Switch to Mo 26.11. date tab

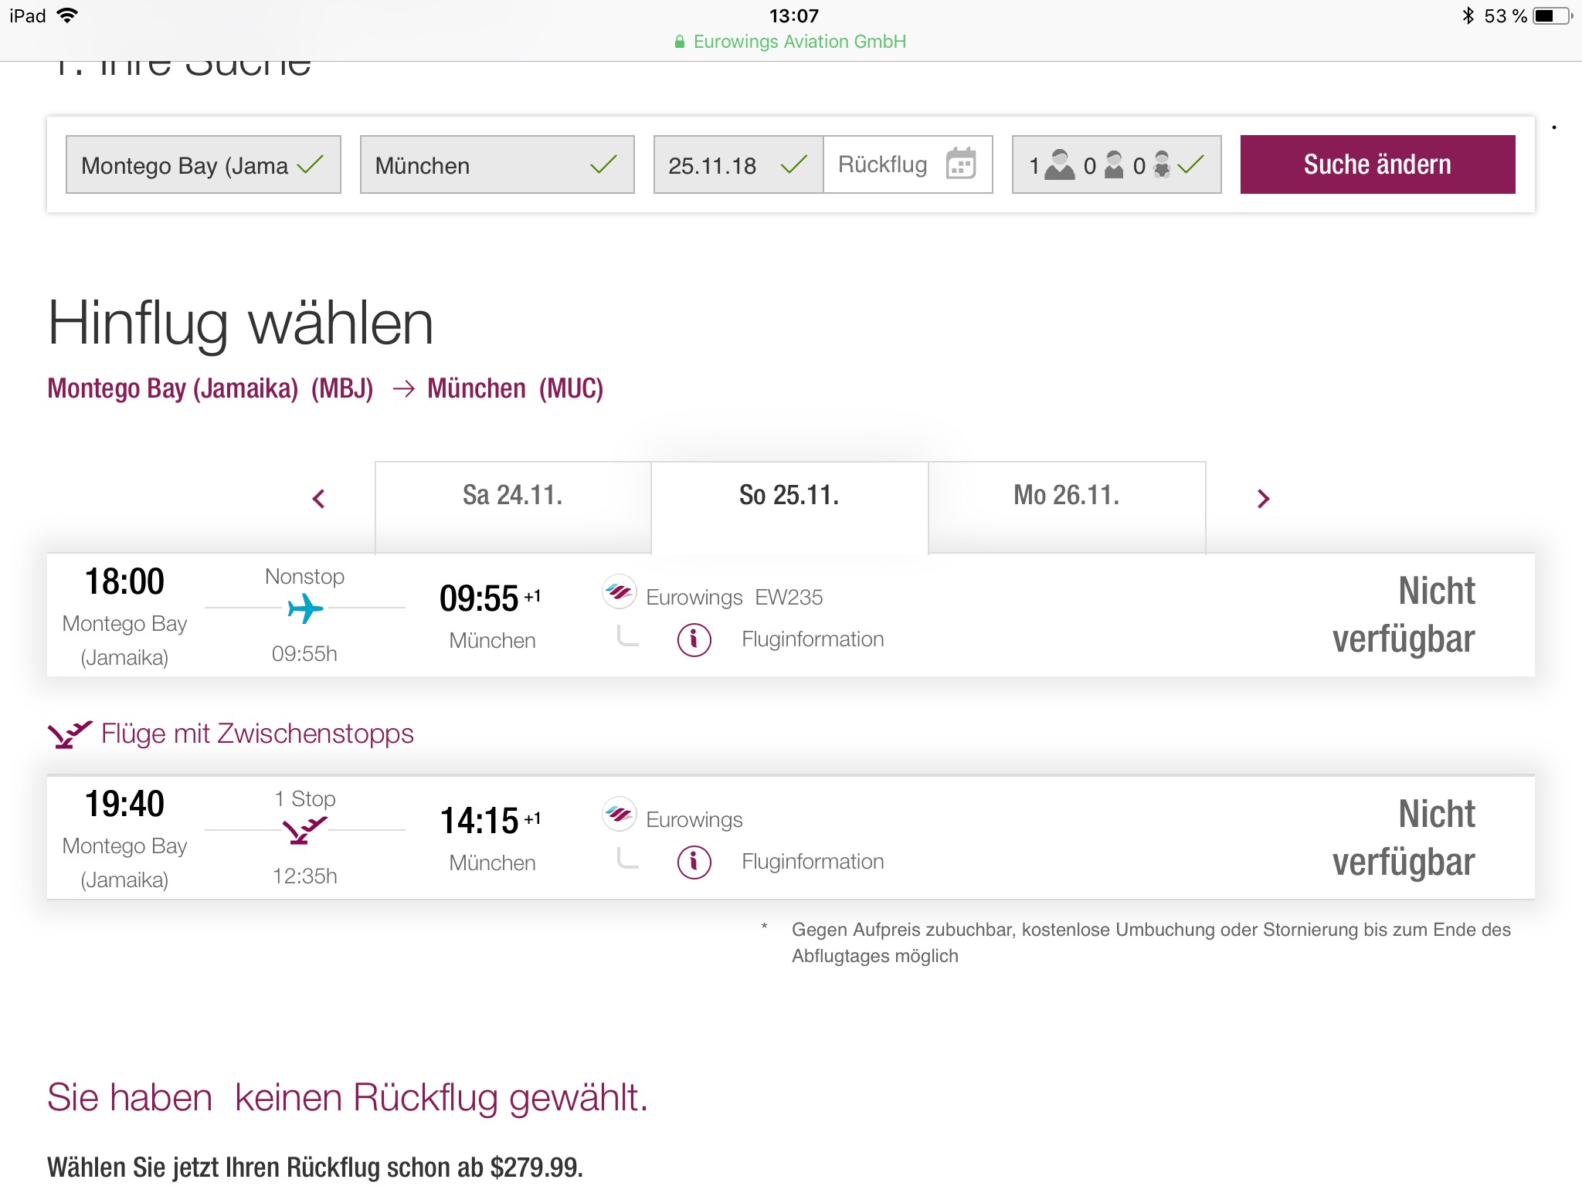pos(1066,496)
